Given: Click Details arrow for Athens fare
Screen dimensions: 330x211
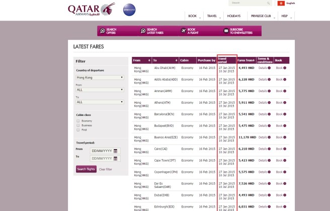Looking at the screenshot, I should pos(269,103).
